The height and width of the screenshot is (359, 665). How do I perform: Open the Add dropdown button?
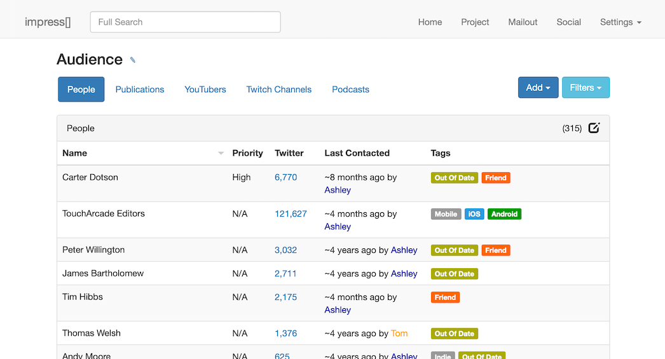[x=538, y=88]
